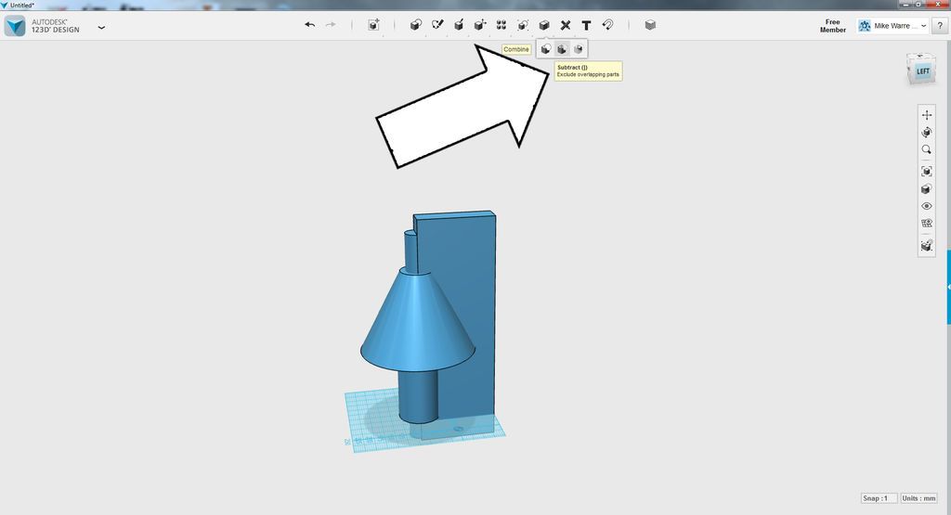The image size is (951, 515).
Task: Toggle grid visibility icon in navigation bar
Action: click(x=926, y=223)
